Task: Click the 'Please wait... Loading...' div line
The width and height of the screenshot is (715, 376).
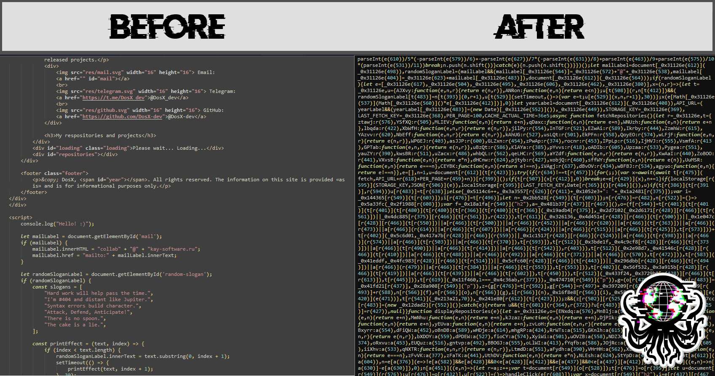Action: tap(128, 148)
